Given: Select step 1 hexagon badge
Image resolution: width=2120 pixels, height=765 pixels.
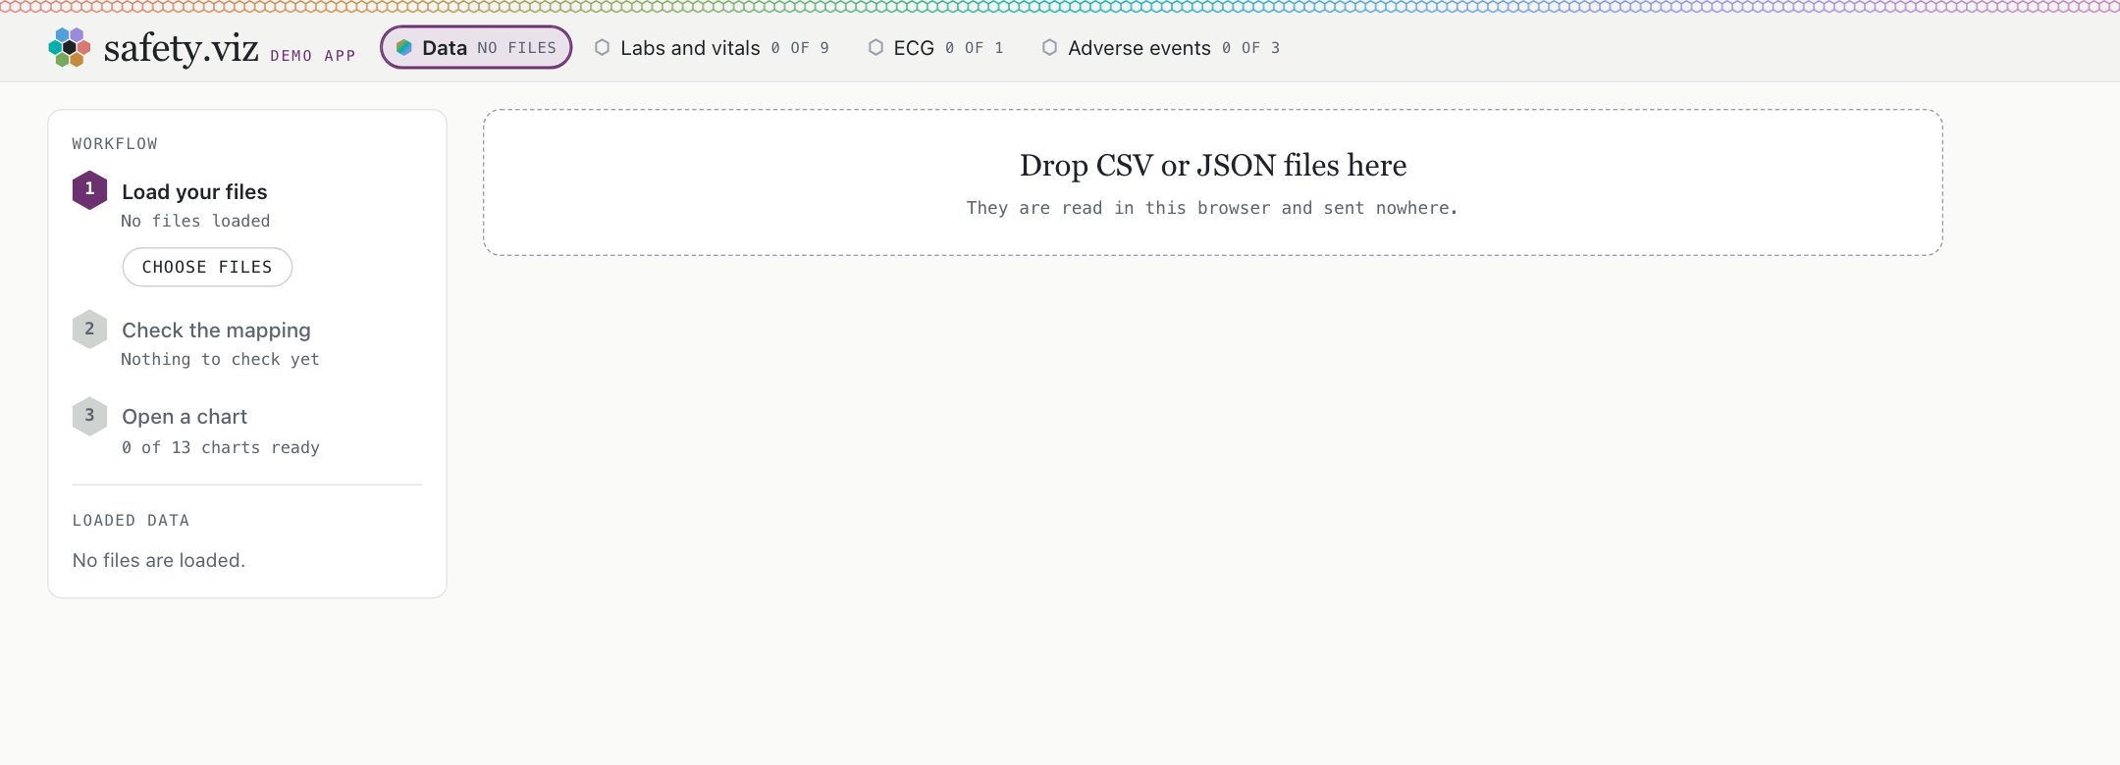Looking at the screenshot, I should [89, 189].
